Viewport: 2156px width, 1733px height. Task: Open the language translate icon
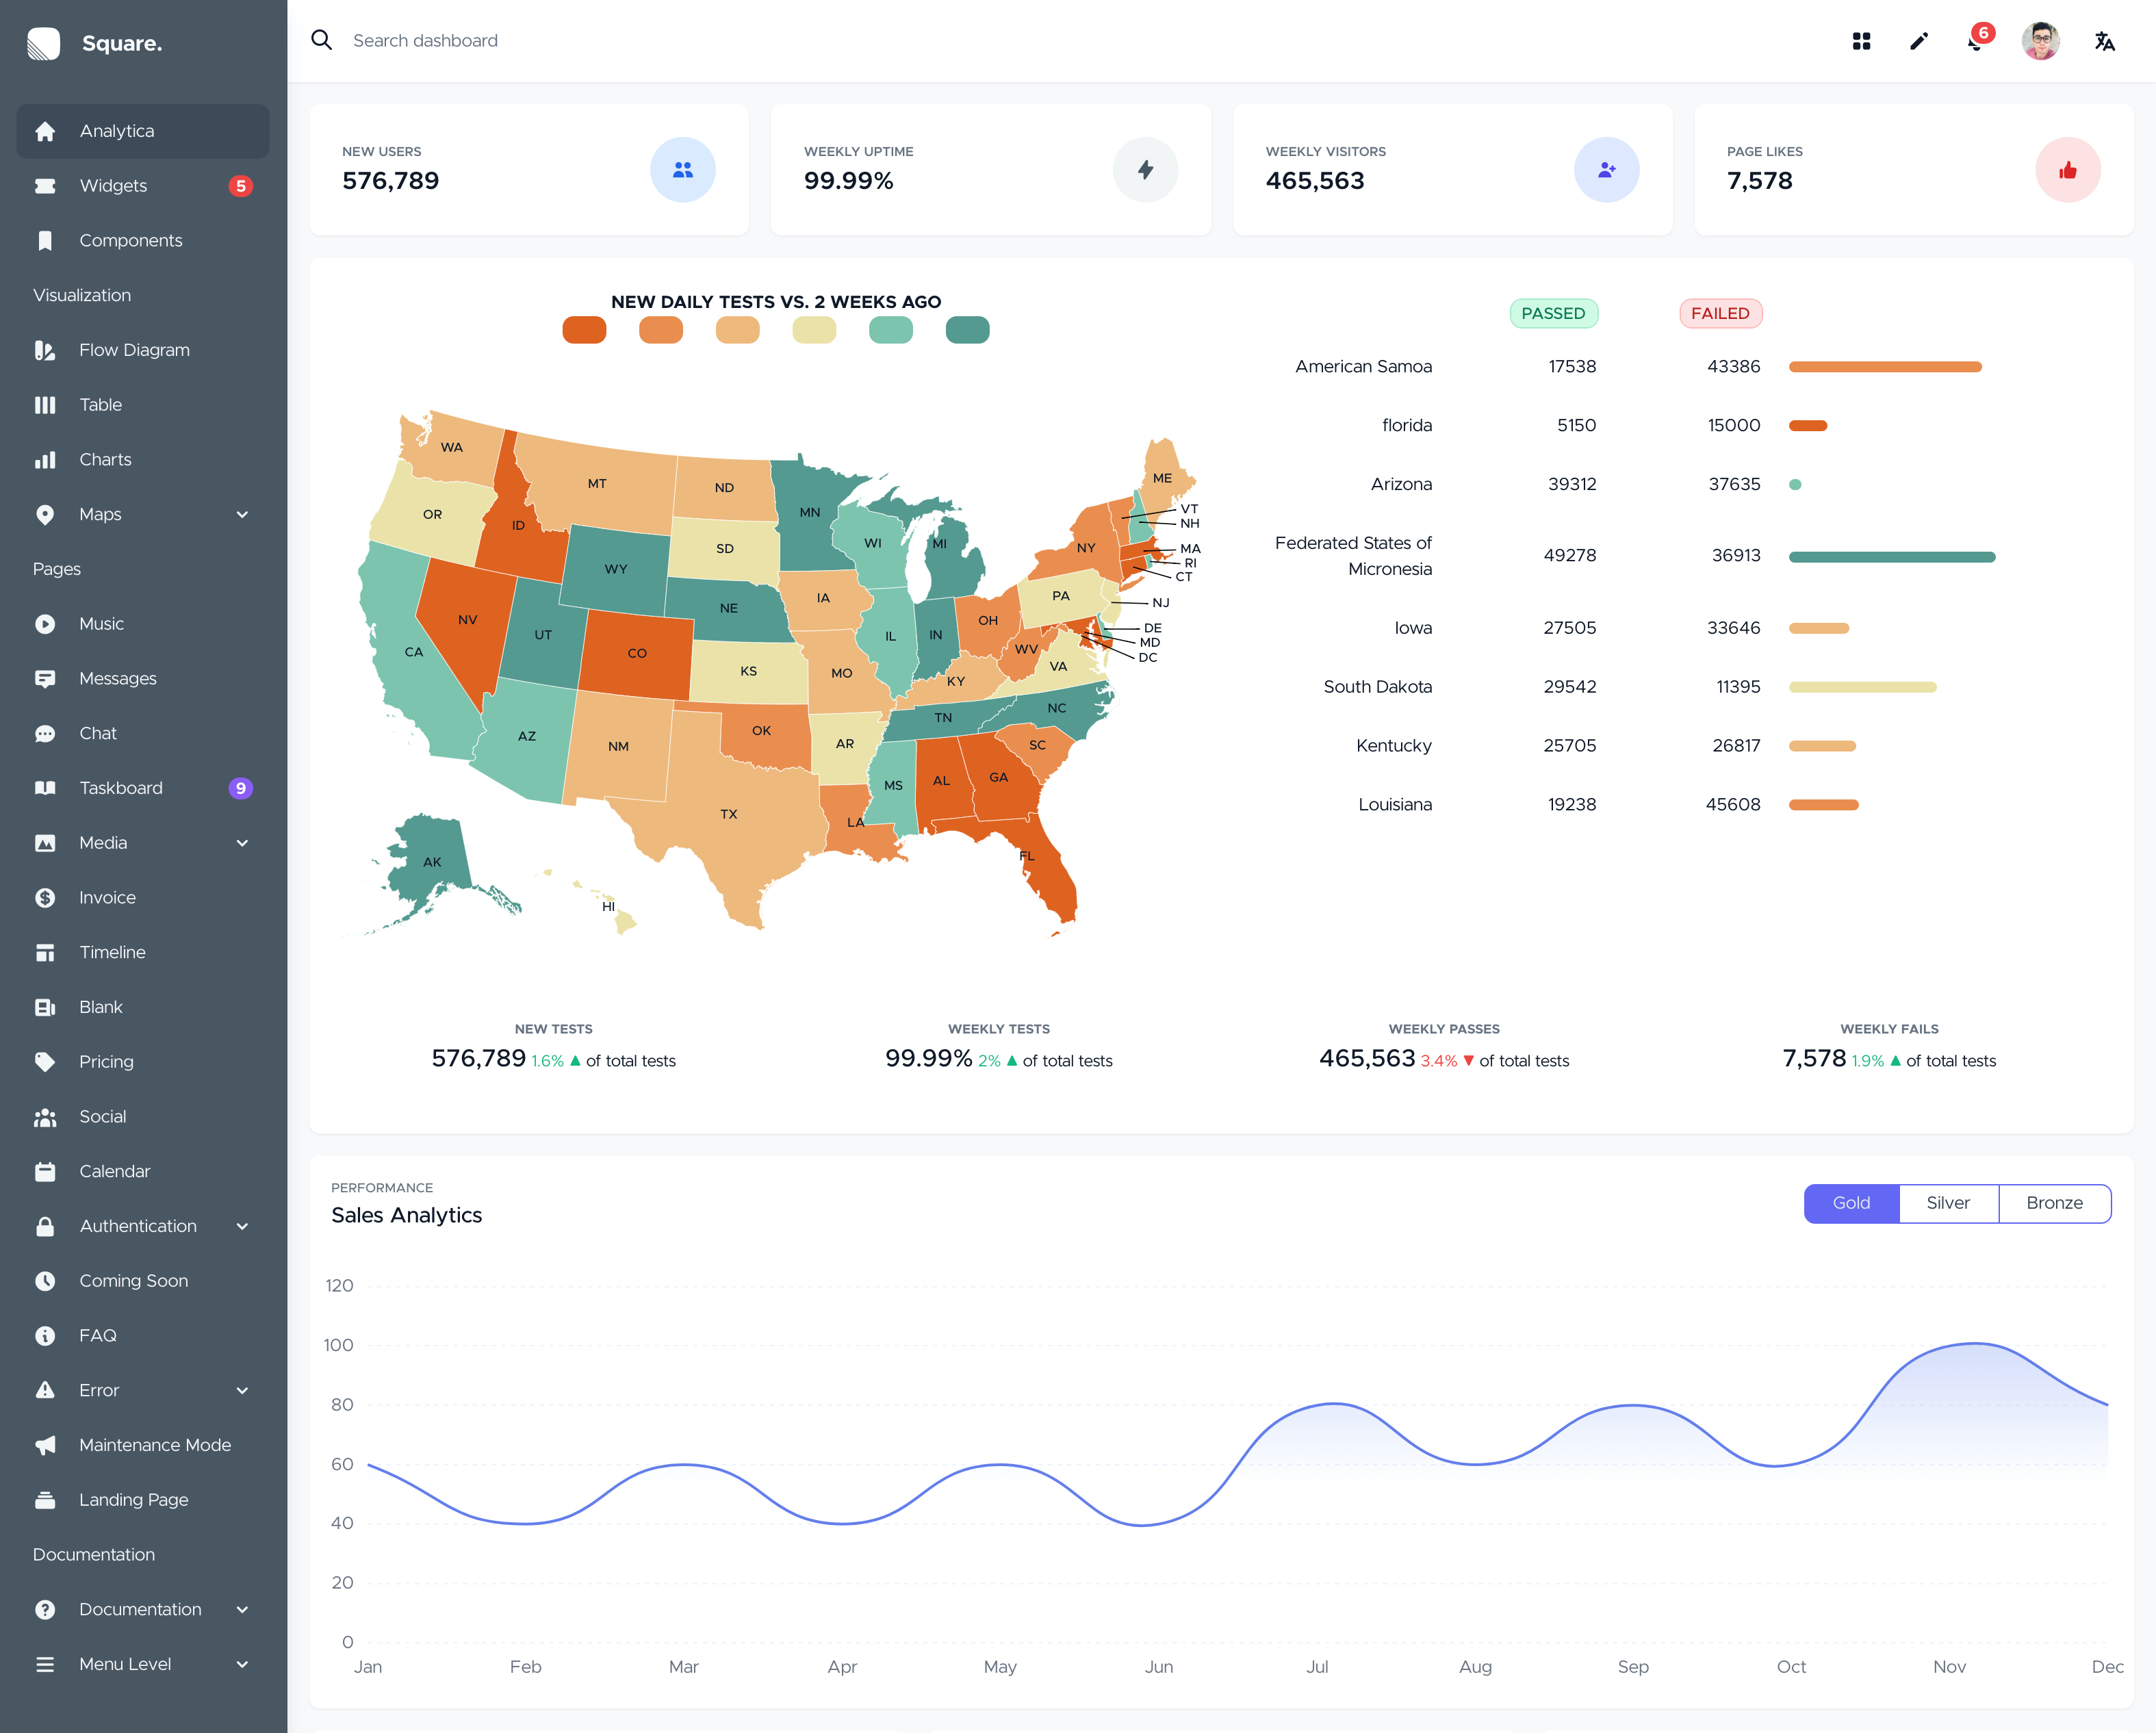(2104, 41)
